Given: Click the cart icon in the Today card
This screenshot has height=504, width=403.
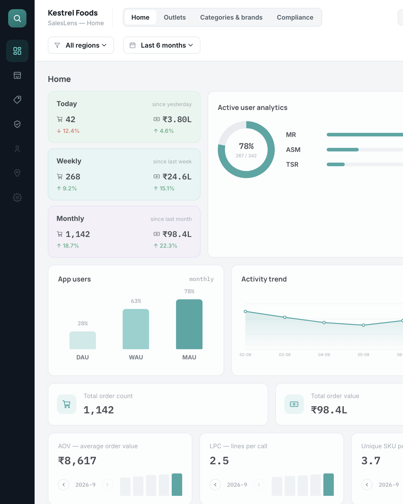Looking at the screenshot, I should (60, 119).
